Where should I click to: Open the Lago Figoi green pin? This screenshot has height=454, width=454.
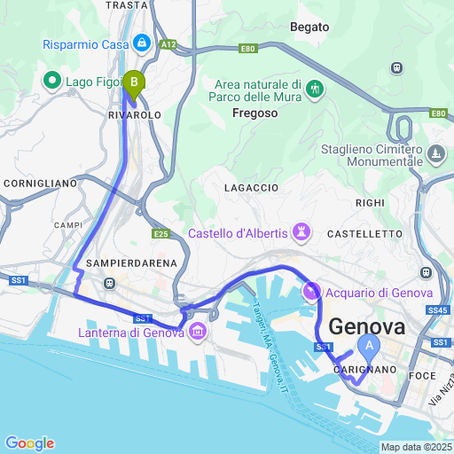[x=52, y=81]
